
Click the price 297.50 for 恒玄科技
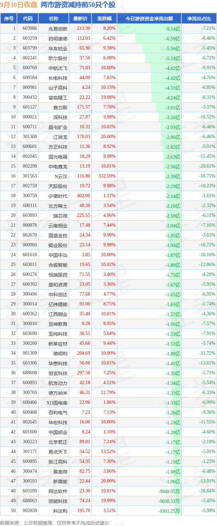84,373
